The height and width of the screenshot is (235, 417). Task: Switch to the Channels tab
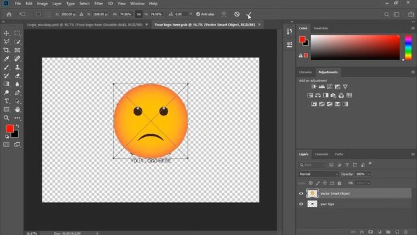tap(321, 154)
